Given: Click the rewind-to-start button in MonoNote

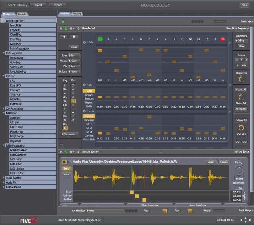Looking at the screenshot, I should (64, 37).
